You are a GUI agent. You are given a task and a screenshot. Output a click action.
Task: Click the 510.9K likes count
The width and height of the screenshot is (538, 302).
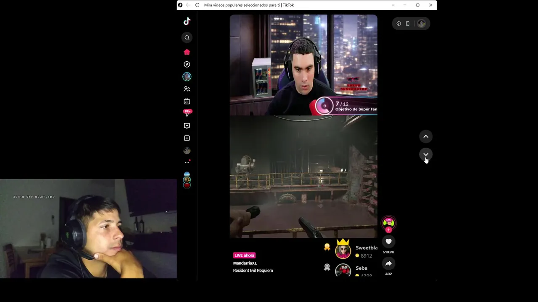(388, 252)
